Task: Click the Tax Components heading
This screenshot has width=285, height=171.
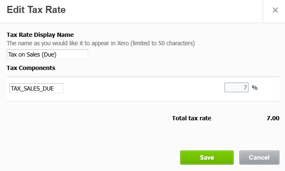Action: 31,67
